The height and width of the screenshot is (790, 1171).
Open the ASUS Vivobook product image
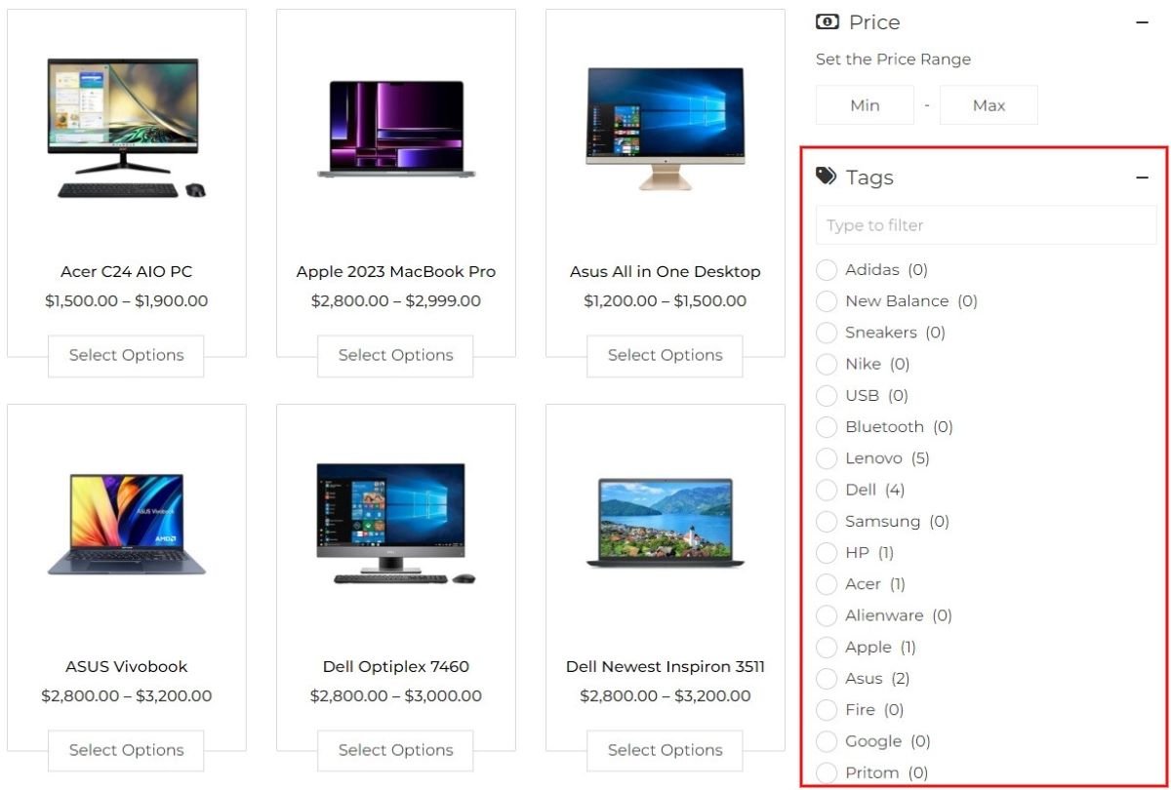tap(127, 524)
